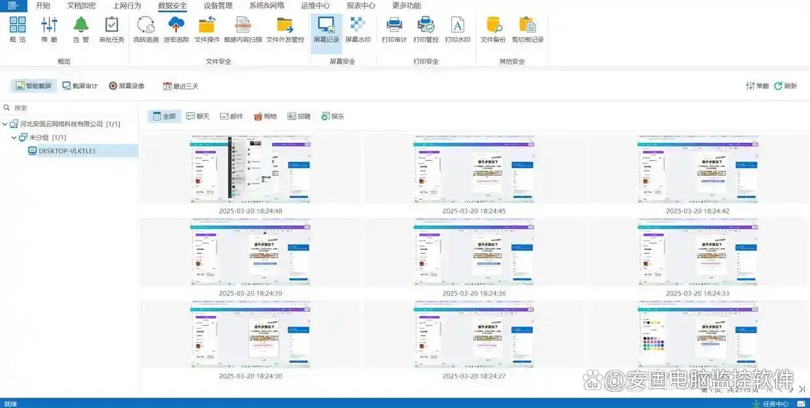Viewport: 810px width, 408px height.
Task: Switch to the 运维中心 ribbon tab
Action: (x=316, y=5)
